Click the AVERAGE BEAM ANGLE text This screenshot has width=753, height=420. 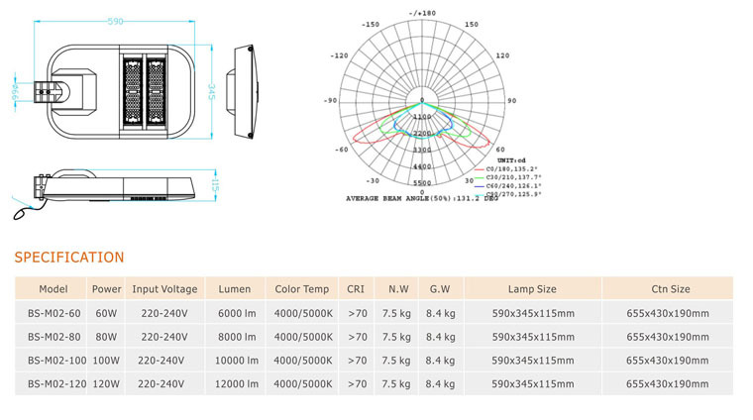422,198
